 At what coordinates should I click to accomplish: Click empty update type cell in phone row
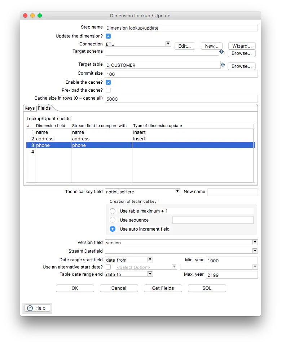[193, 145]
